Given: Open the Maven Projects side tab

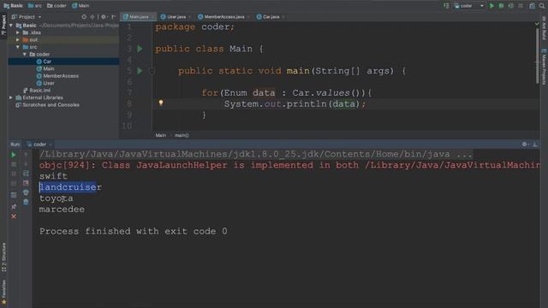Looking at the screenshot, I should (544, 67).
